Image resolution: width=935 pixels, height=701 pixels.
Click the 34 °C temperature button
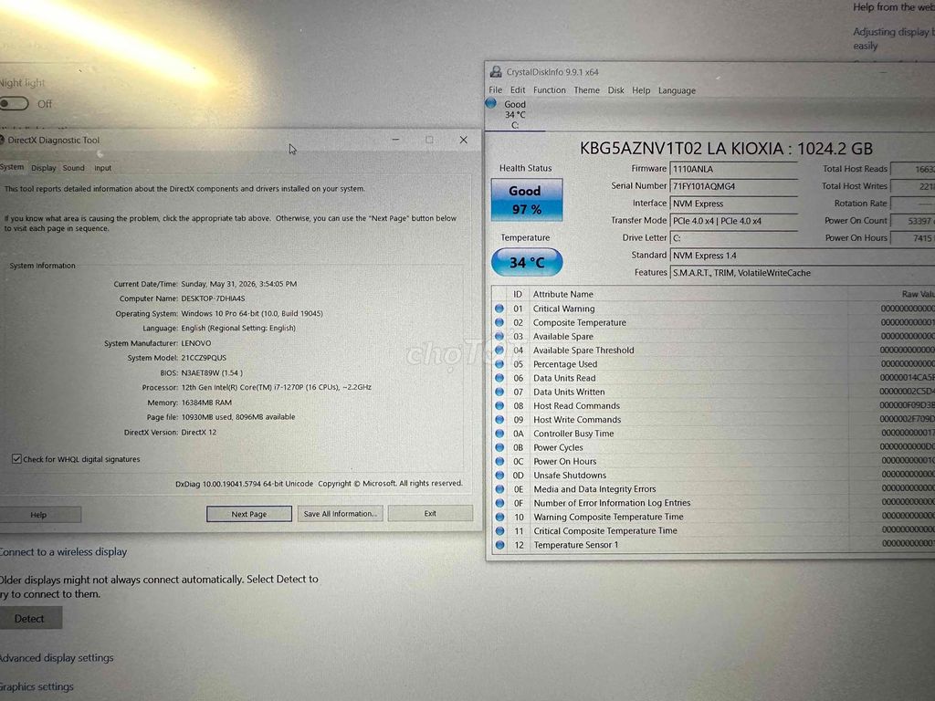(527, 262)
